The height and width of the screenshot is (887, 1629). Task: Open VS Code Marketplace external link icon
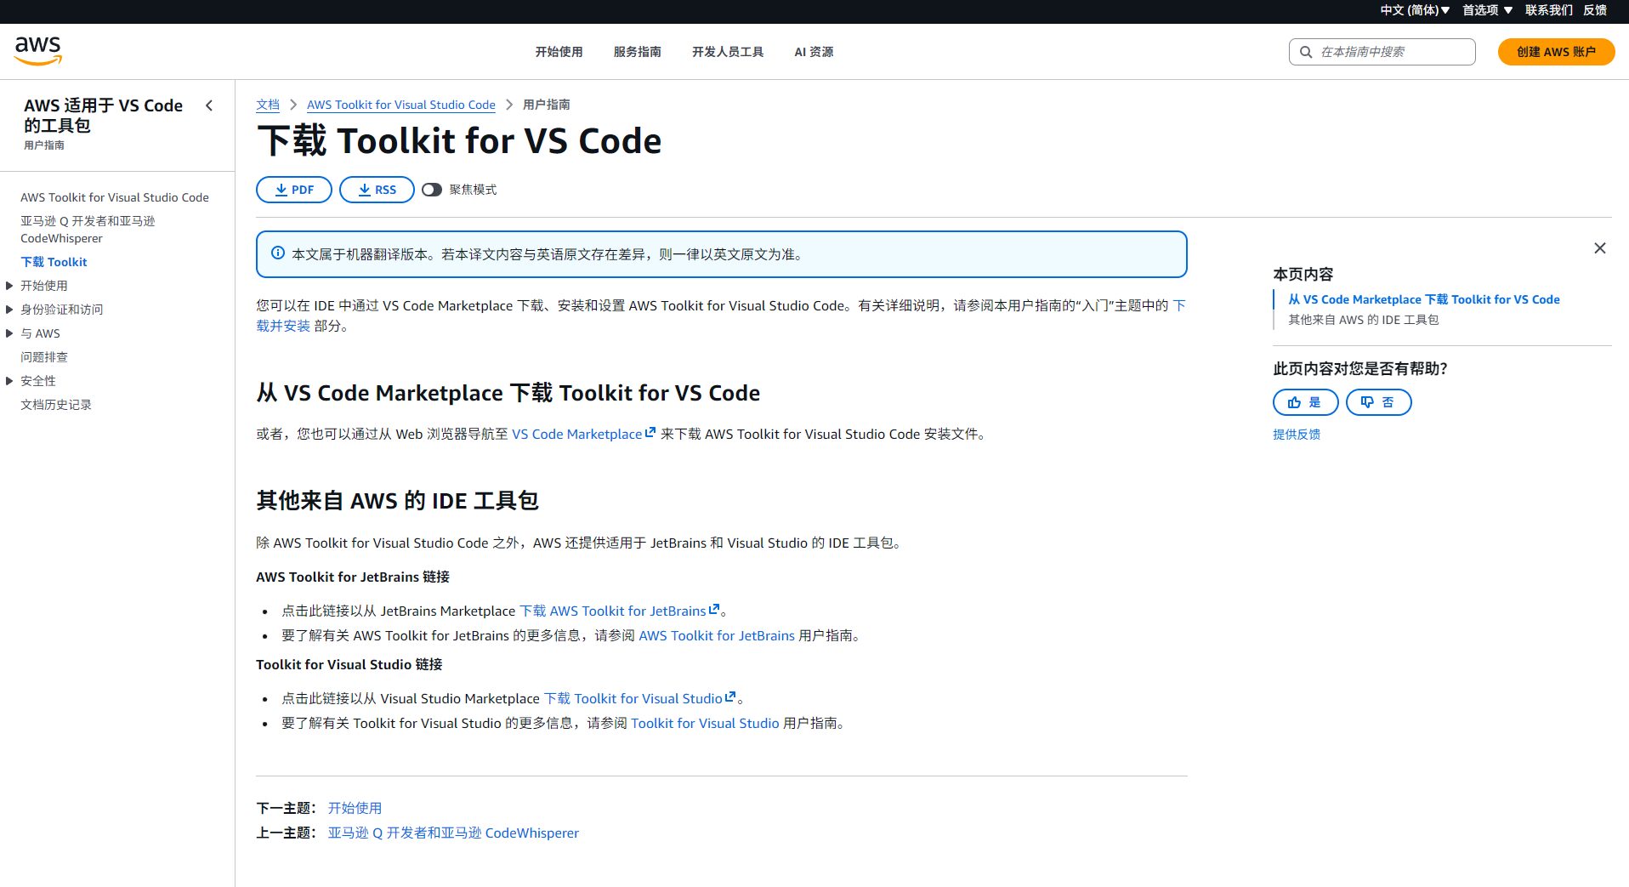[650, 432]
